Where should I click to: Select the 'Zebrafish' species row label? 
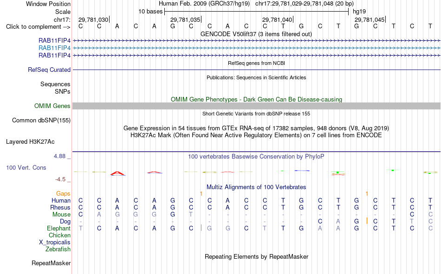(58, 249)
